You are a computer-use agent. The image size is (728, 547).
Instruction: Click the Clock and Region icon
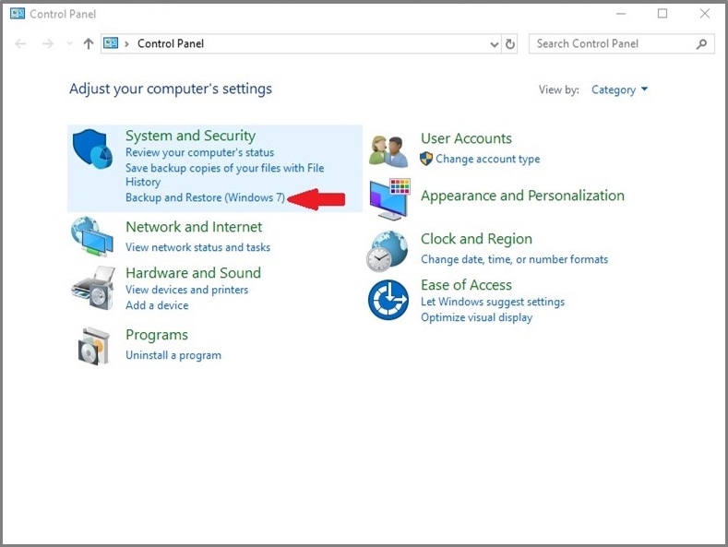click(388, 250)
